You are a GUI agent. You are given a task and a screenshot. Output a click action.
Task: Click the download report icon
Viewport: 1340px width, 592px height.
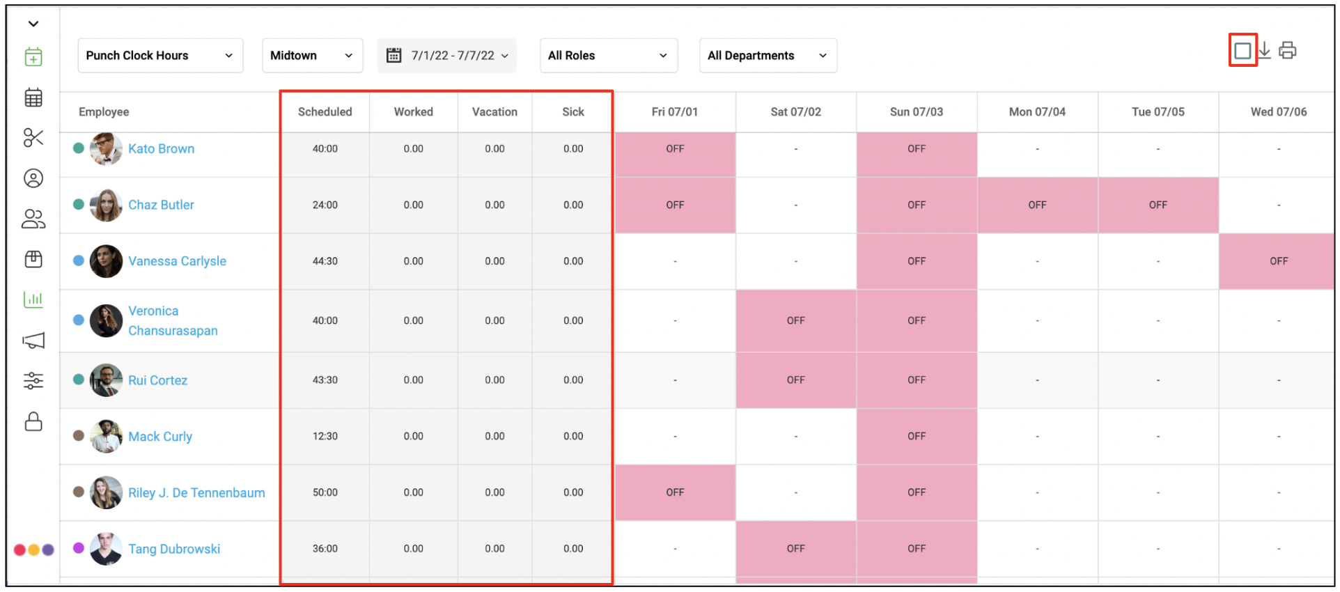pyautogui.click(x=1265, y=50)
